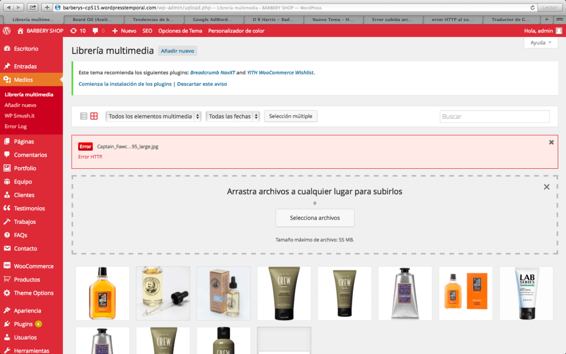
Task: Click the Contacto envelope icon
Action: pyautogui.click(x=7, y=248)
